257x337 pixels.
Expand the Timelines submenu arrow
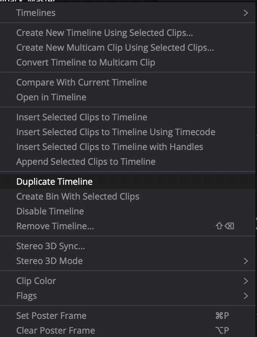click(246, 13)
